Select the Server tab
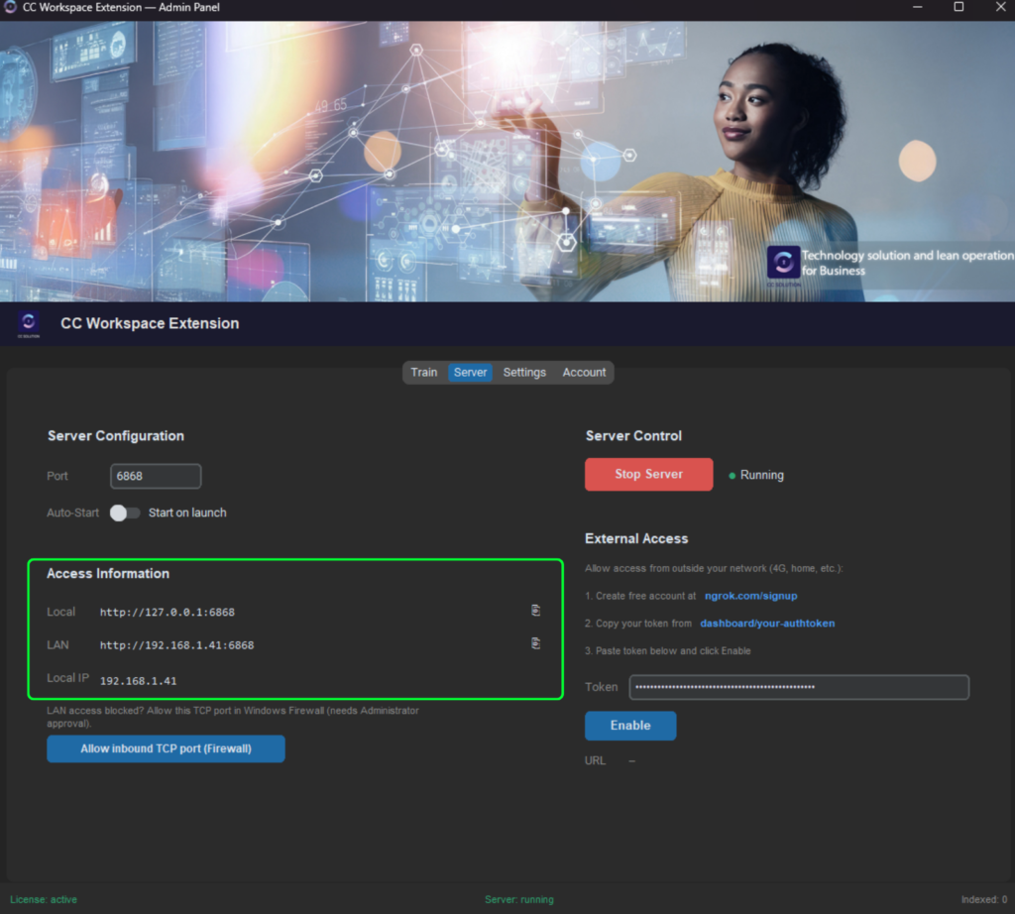 471,373
